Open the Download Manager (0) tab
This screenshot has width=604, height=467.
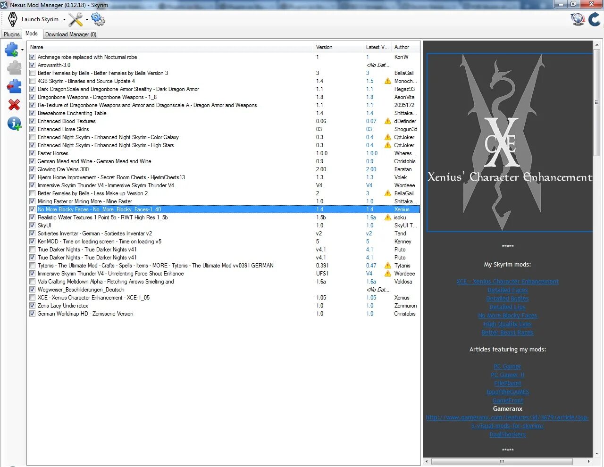pos(71,34)
